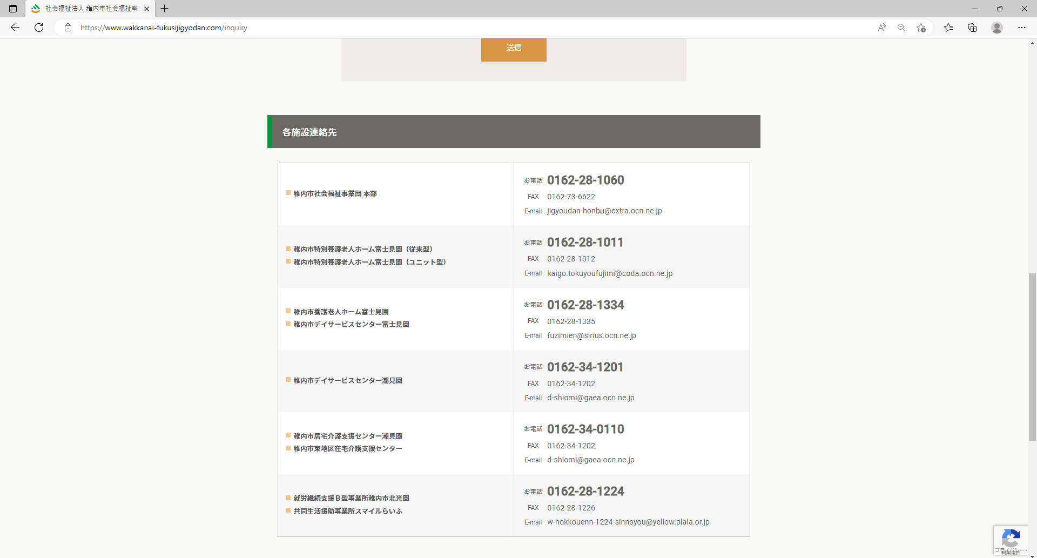Click the address bar URL

click(164, 28)
